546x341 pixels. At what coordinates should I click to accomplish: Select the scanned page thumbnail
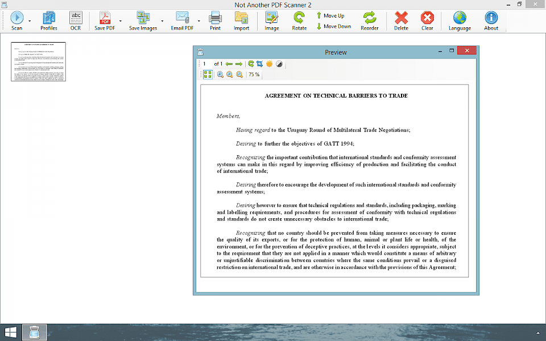[38, 61]
